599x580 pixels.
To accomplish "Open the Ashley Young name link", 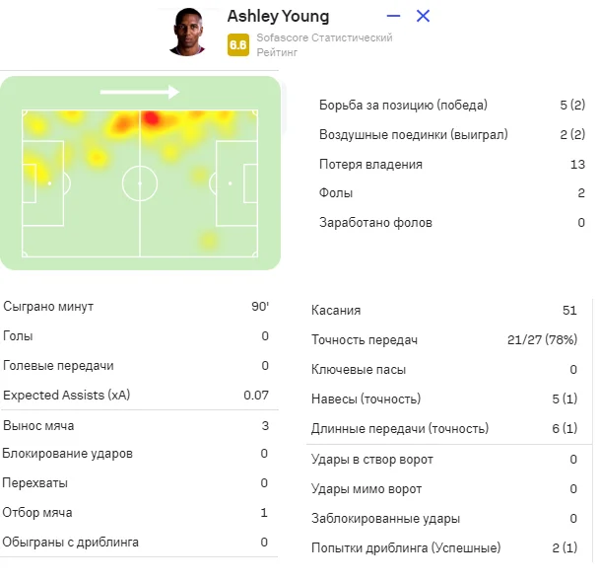I will pos(278,16).
